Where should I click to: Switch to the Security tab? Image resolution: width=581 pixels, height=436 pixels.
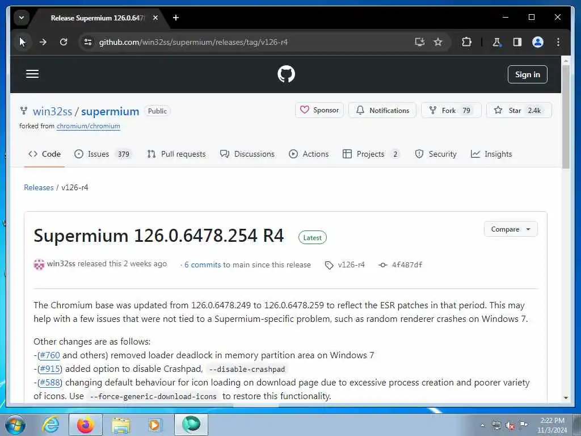(x=436, y=154)
